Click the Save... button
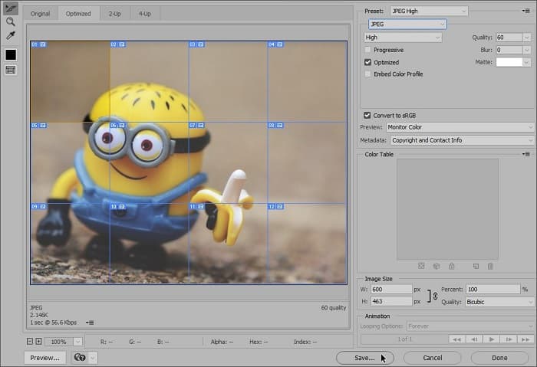Viewport: 537px width, 367px height. [x=364, y=357]
